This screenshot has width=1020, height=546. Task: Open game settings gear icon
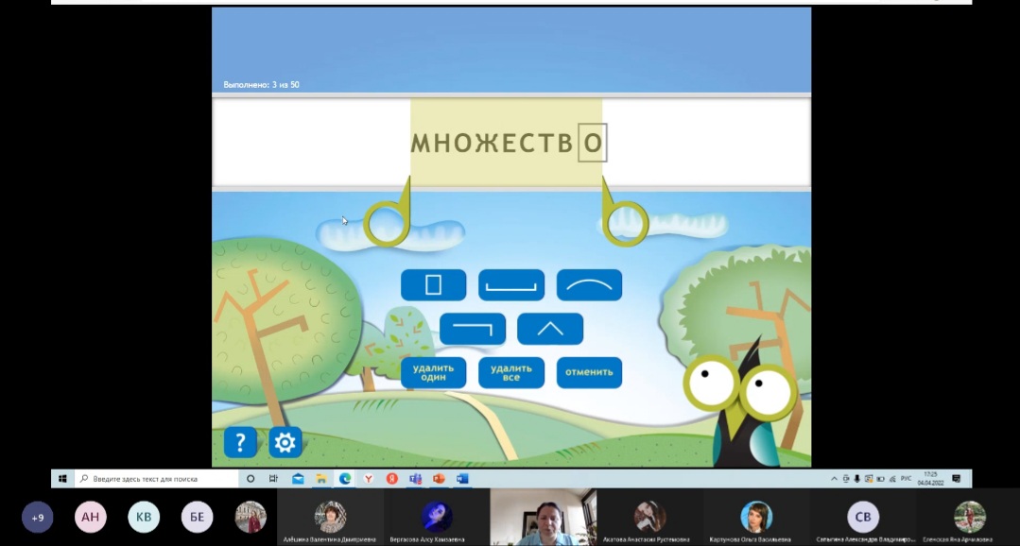coord(285,441)
